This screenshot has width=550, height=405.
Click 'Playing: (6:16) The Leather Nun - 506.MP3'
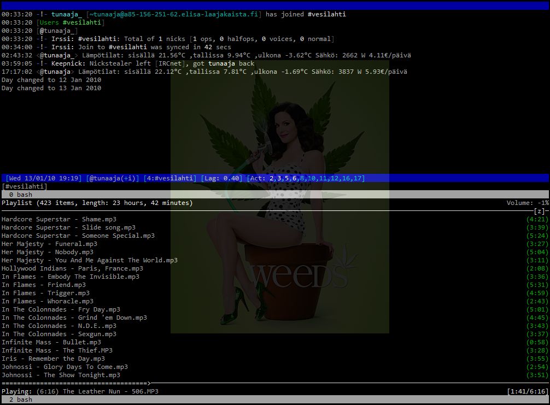[80, 391]
